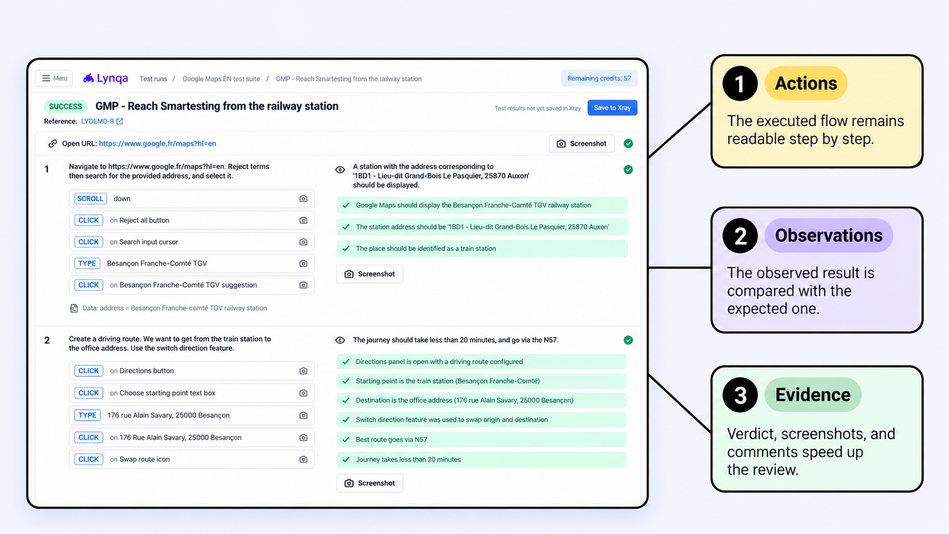Click Screenshot button in Open URL row
The height and width of the screenshot is (534, 949).
click(582, 144)
